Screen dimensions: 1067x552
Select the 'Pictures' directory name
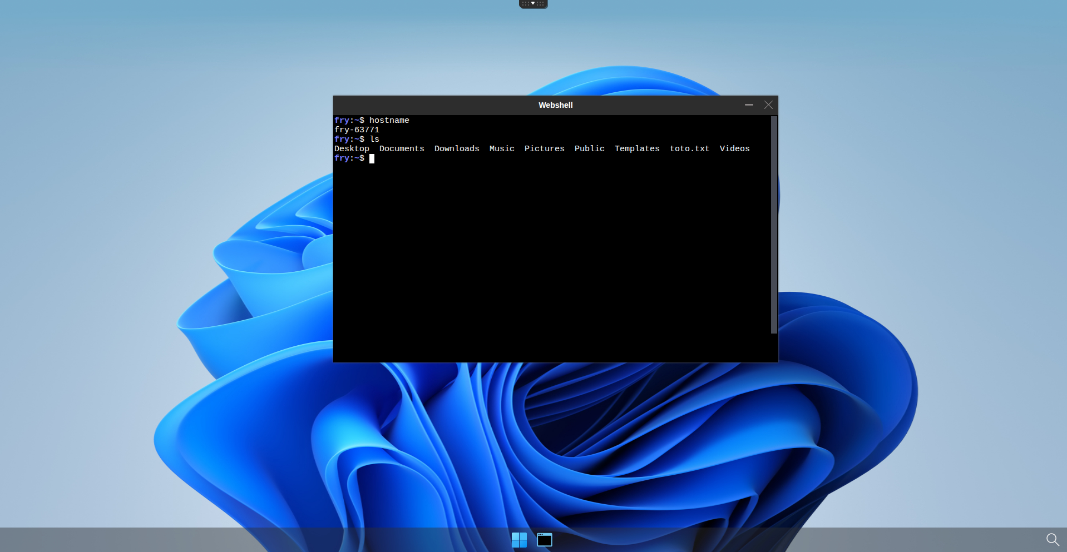click(544, 148)
